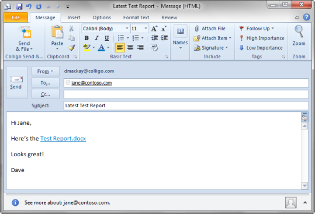Clear formatting with eraser icon
Viewport: 315px width, 214px height.
[x=154, y=47]
